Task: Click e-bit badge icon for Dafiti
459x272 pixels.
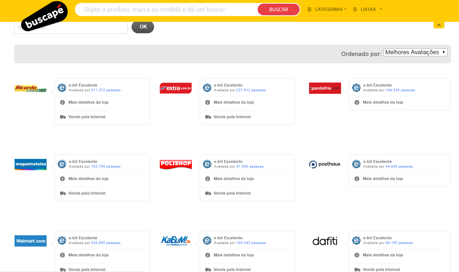Action: 356,240
